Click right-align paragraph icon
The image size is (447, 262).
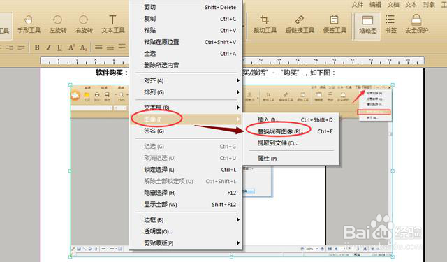click(10, 48)
